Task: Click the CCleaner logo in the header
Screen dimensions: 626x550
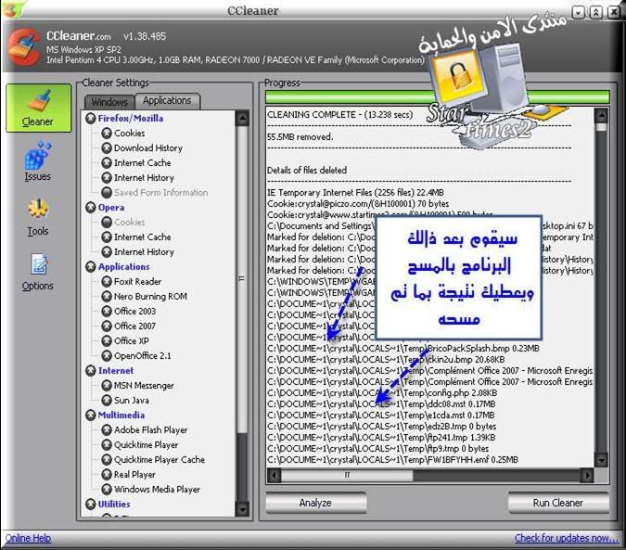Action: pos(23,46)
